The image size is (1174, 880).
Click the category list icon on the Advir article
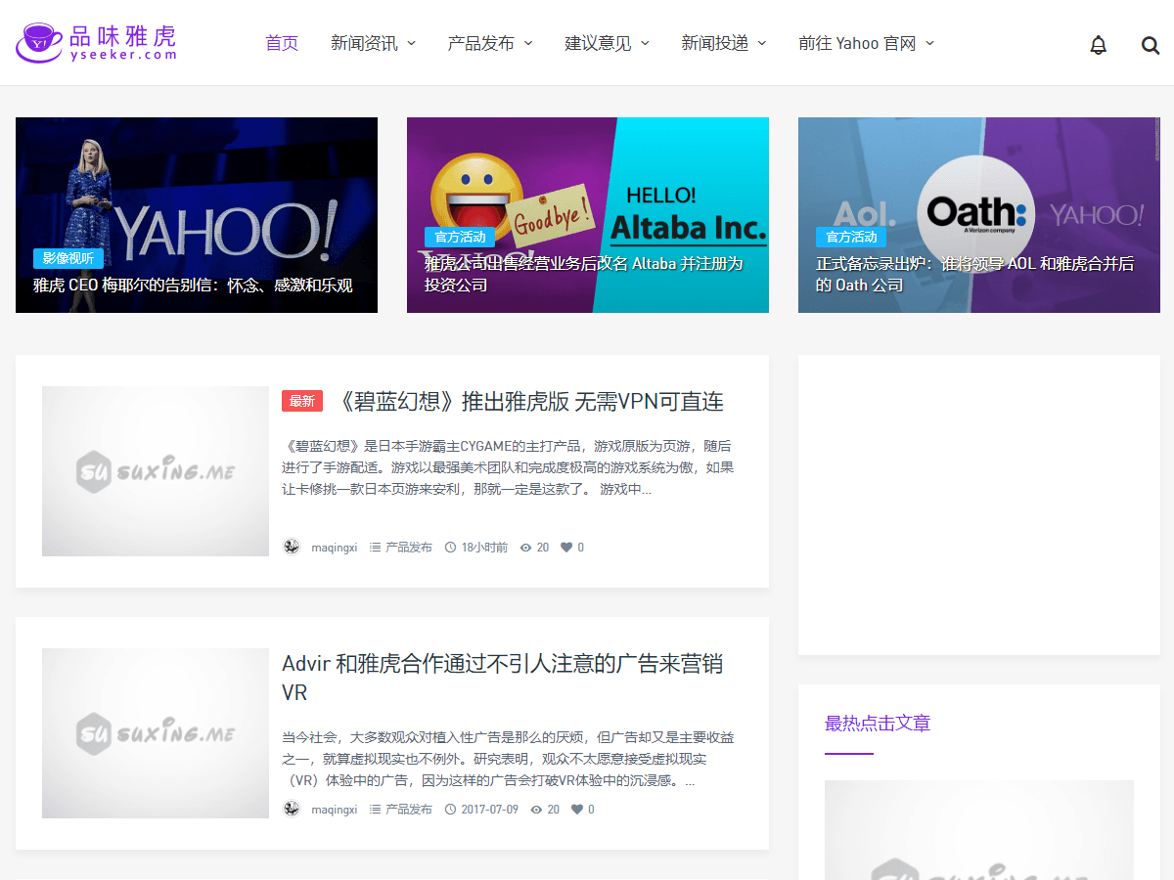(x=375, y=810)
